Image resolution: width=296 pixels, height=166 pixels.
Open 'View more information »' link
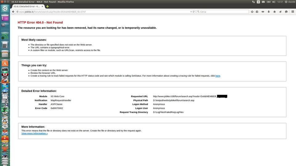click(x=35, y=133)
